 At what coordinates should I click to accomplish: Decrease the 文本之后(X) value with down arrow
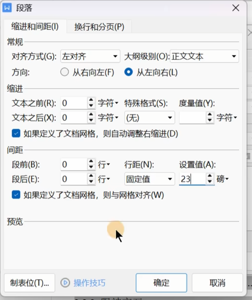click(91, 120)
